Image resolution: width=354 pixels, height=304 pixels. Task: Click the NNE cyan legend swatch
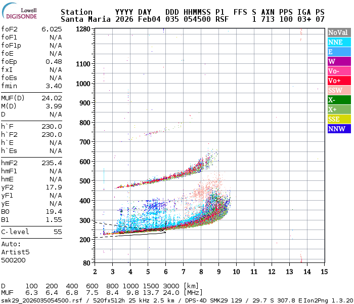pos(339,42)
